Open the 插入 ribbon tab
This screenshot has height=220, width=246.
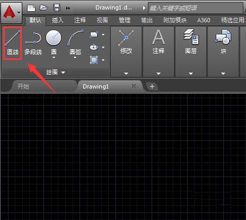pos(58,20)
